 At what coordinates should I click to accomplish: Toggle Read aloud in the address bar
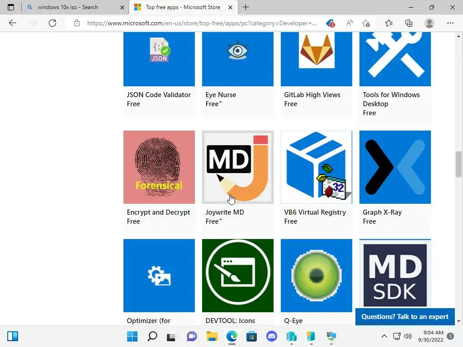[x=350, y=23]
